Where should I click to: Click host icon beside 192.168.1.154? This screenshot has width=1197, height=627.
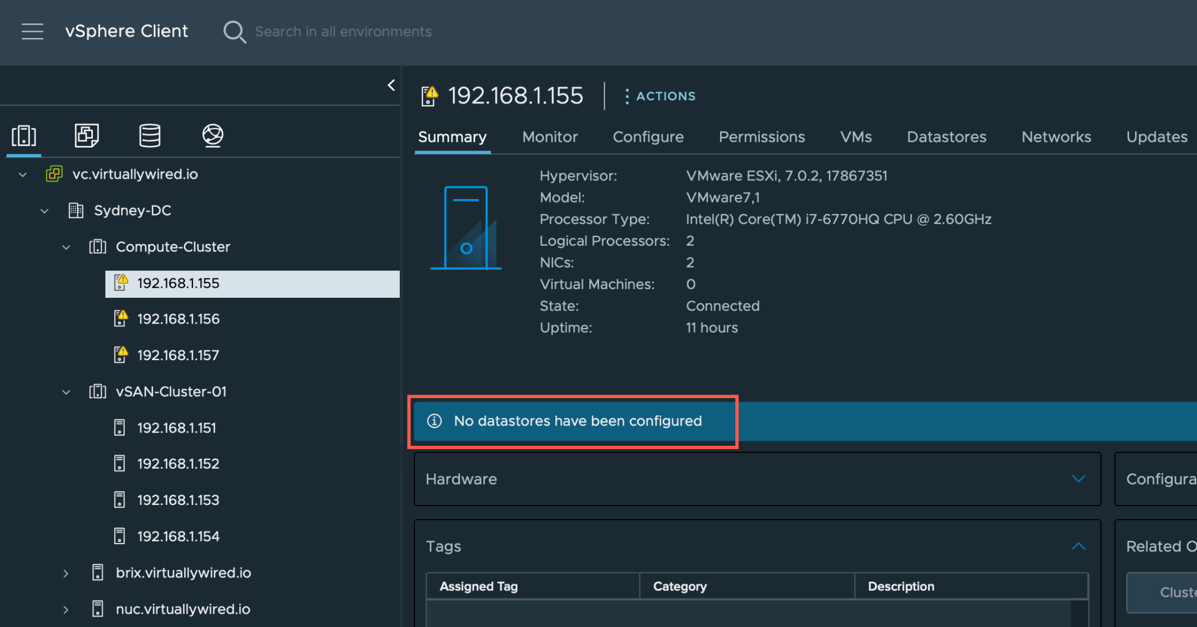point(120,537)
